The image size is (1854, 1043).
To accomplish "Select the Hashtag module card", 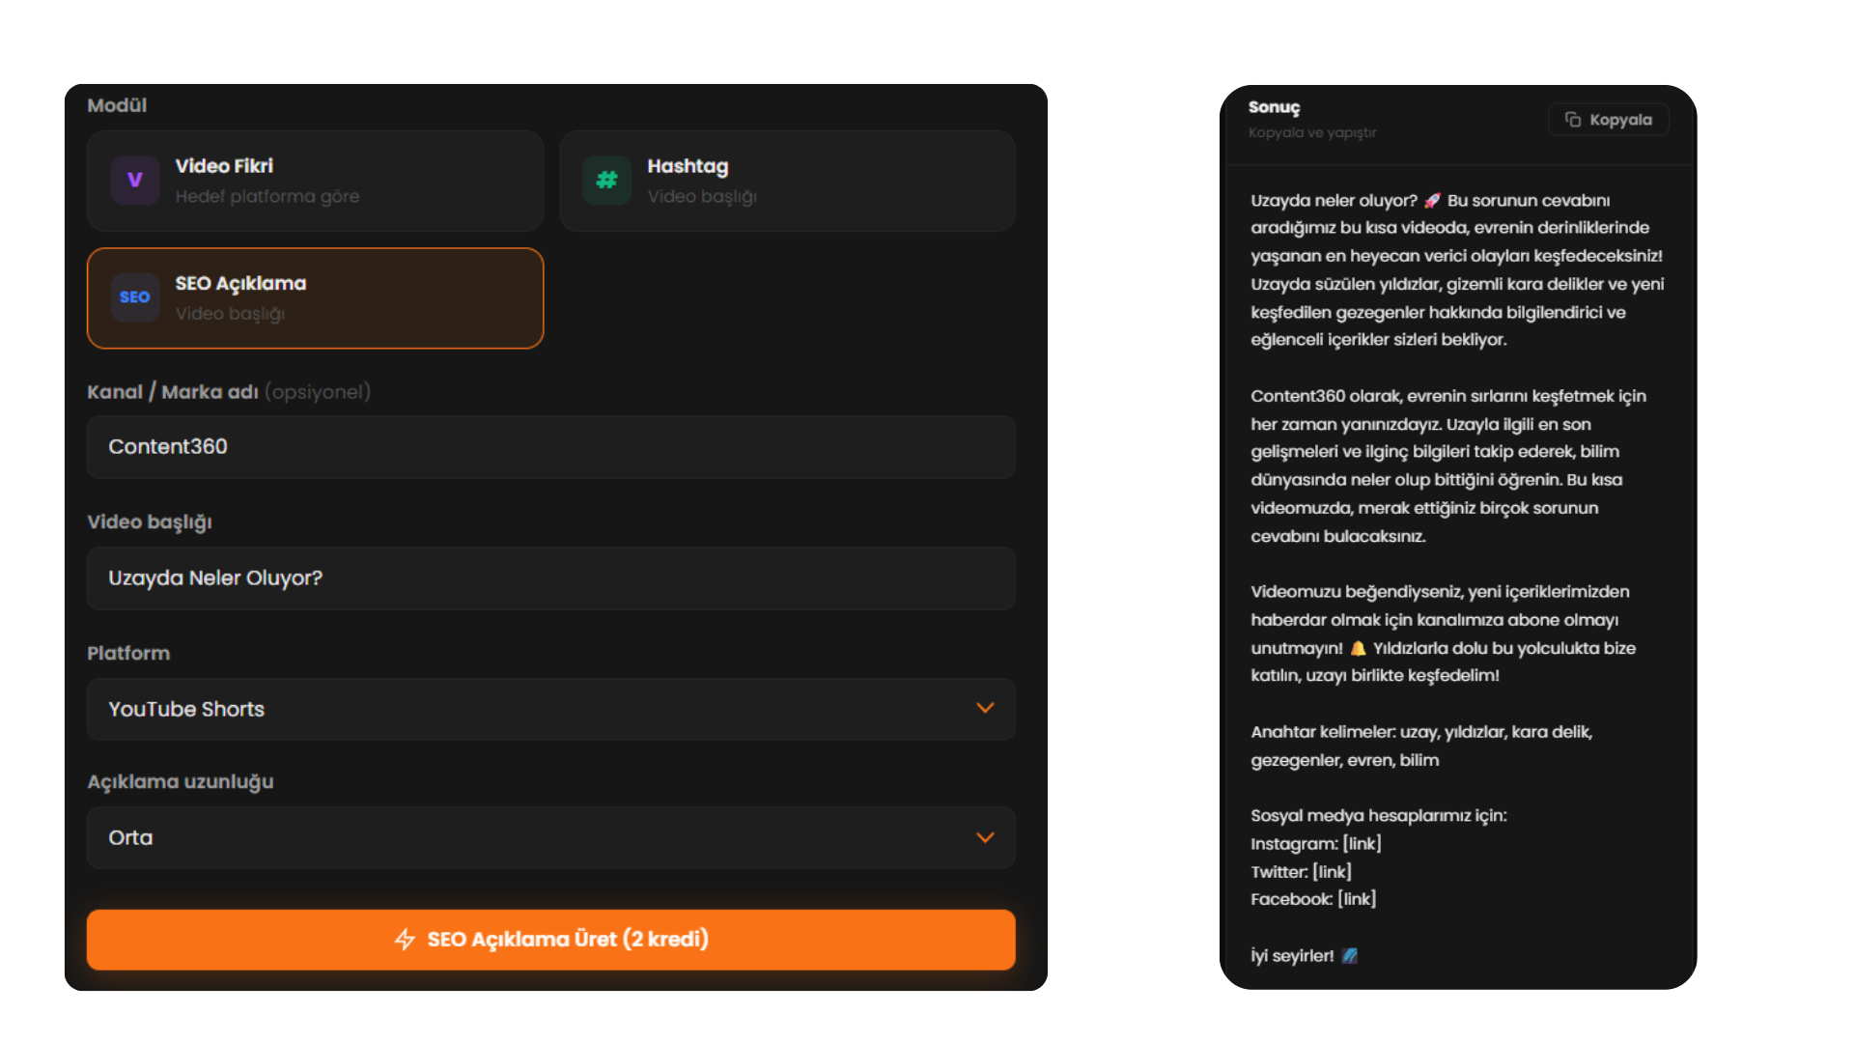I will click(x=787, y=181).
